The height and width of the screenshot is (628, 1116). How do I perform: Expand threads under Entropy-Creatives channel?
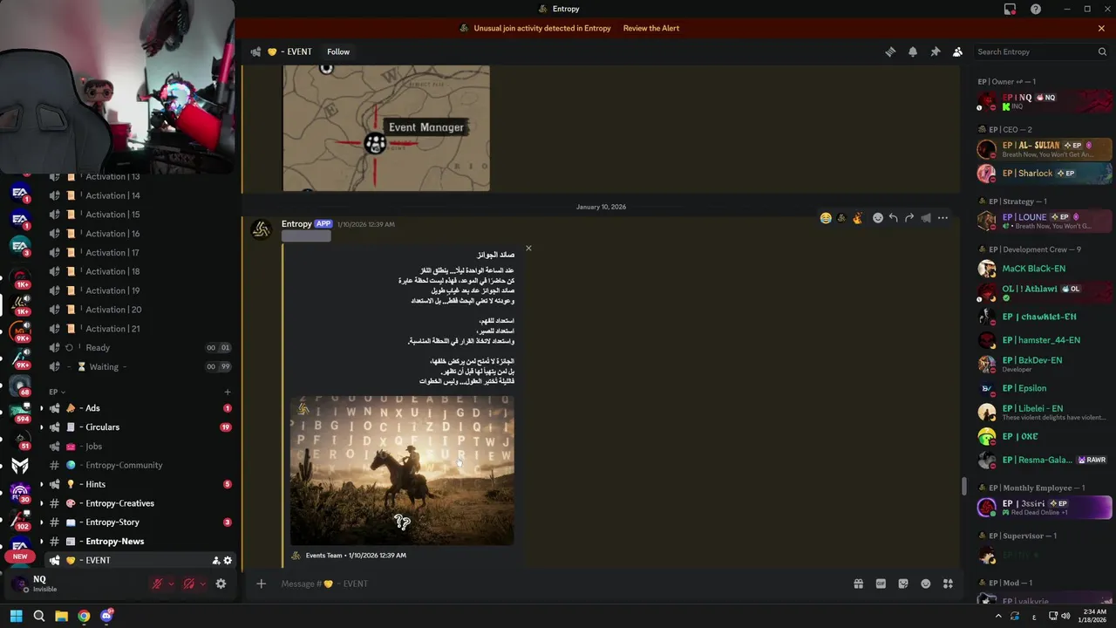(x=41, y=503)
